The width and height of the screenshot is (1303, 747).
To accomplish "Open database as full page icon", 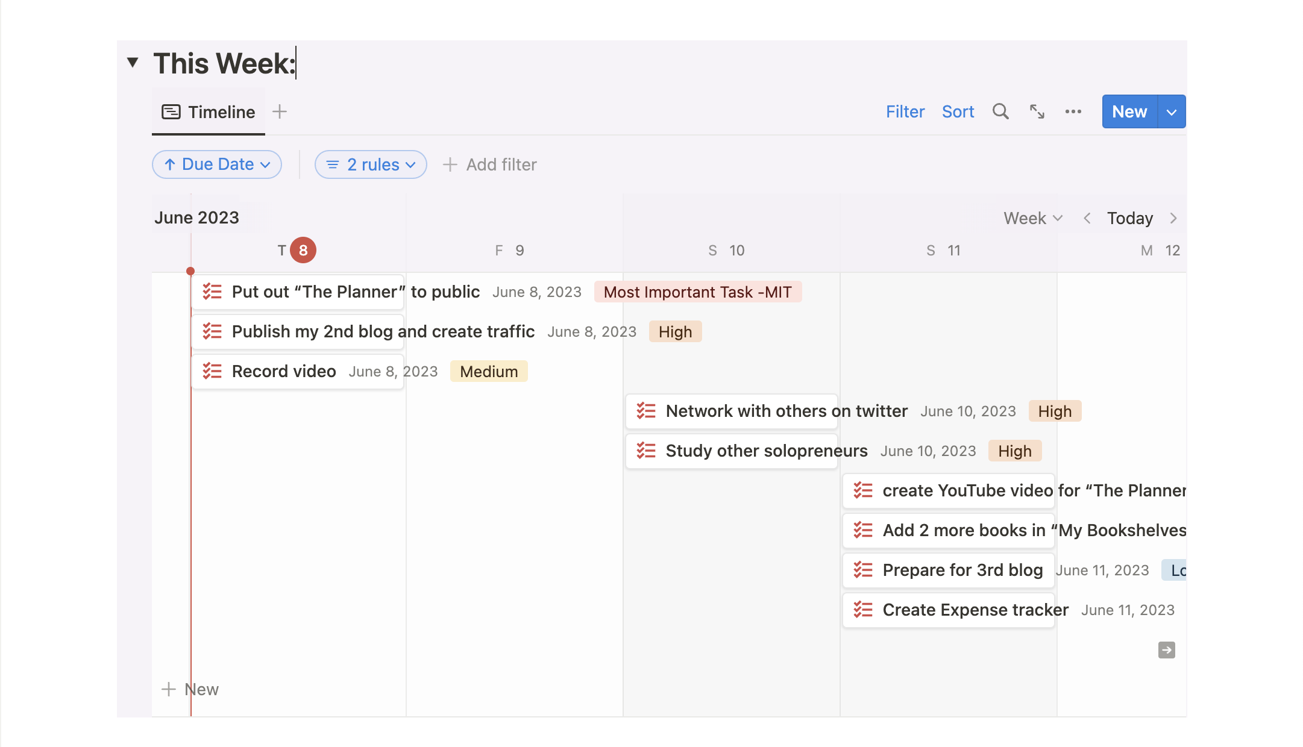I will (x=1037, y=111).
